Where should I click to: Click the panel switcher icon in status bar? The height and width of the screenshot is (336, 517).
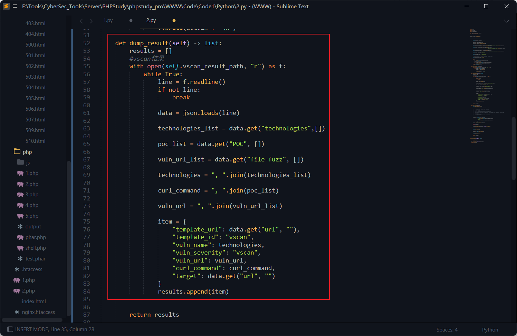[x=10, y=329]
